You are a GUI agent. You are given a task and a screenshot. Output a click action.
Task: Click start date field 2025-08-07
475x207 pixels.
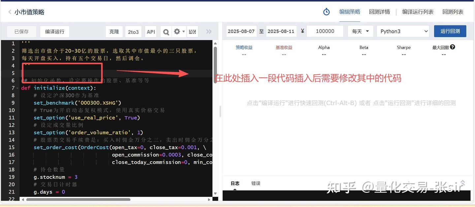click(x=241, y=31)
